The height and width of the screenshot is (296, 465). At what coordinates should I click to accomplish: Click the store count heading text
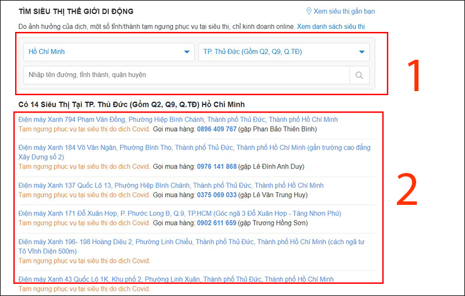pyautogui.click(x=131, y=104)
